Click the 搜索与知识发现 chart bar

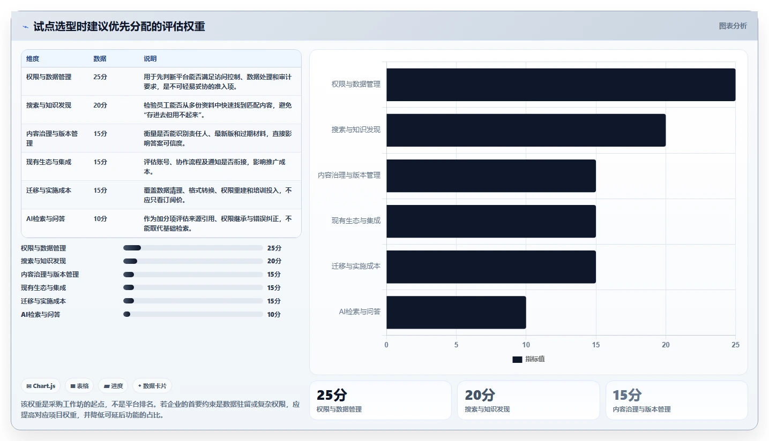[526, 130]
